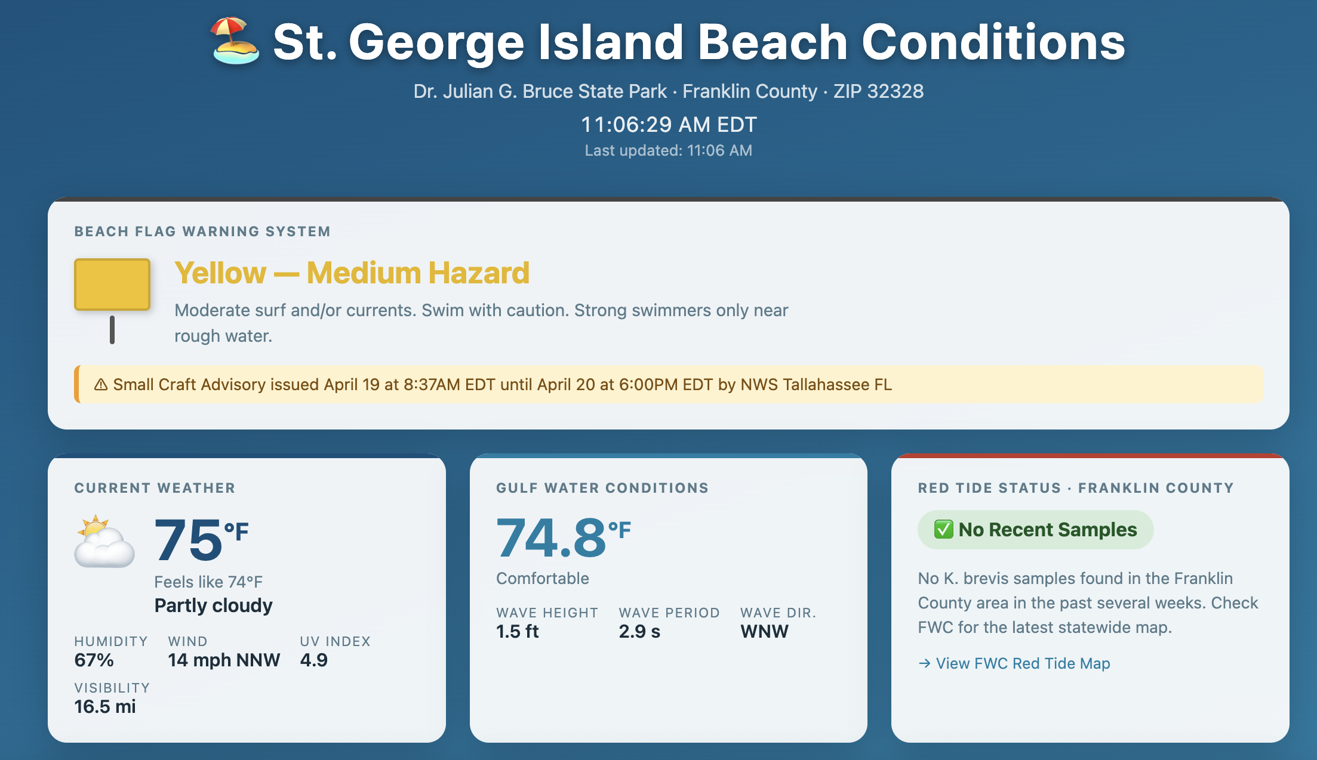Screen dimensions: 1317x760
Task: Click the Yellow — Medium Hazard heading
Action: [x=352, y=273]
